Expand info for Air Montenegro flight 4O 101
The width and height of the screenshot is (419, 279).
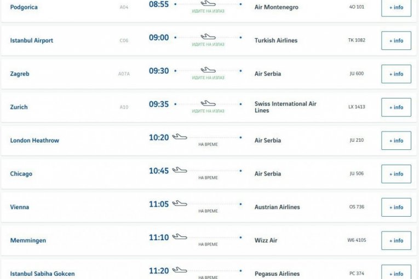pyautogui.click(x=396, y=7)
